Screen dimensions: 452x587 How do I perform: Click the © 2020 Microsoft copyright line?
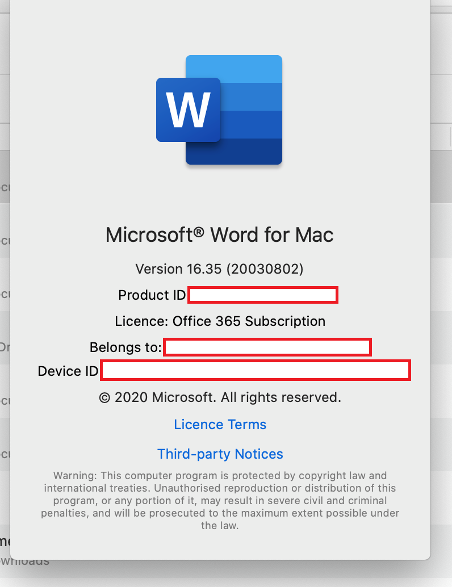(220, 397)
